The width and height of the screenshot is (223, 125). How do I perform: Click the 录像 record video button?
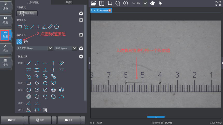(69, 120)
